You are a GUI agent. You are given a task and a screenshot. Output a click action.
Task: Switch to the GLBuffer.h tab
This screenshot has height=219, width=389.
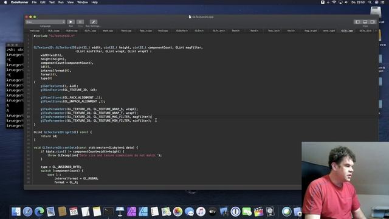tap(182, 31)
